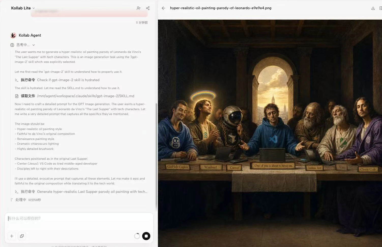Viewport: 382px width, 247px height.
Task: Click the 处理中 processing status icon
Action: pos(12,200)
